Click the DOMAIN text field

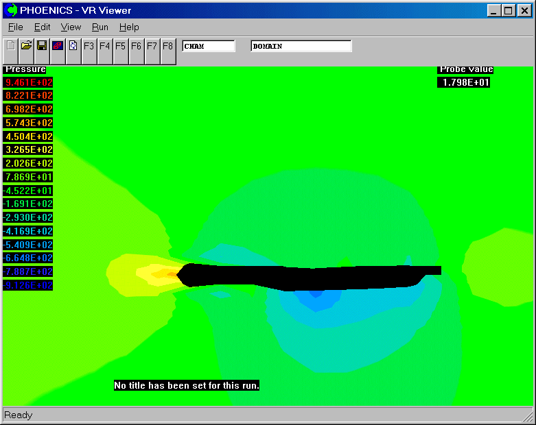(x=301, y=47)
